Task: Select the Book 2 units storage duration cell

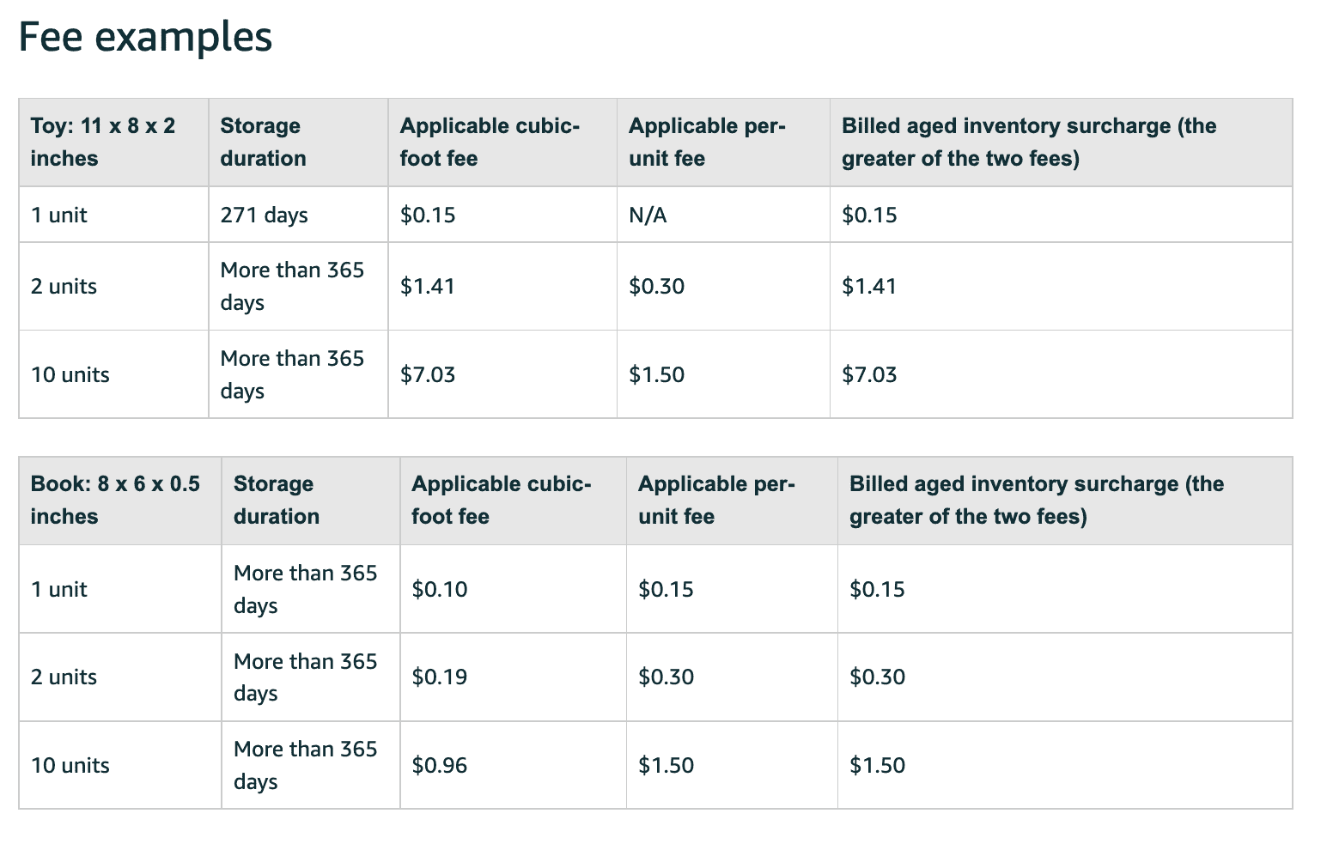Action: pyautogui.click(x=305, y=677)
